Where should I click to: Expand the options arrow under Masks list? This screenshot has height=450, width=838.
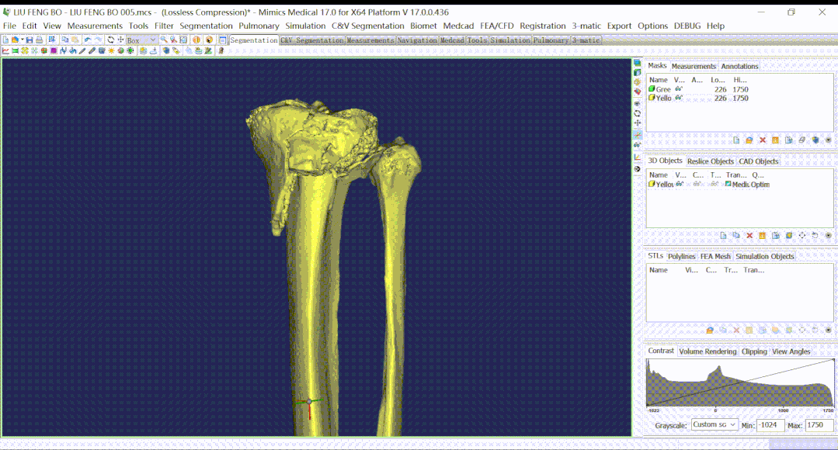point(828,140)
